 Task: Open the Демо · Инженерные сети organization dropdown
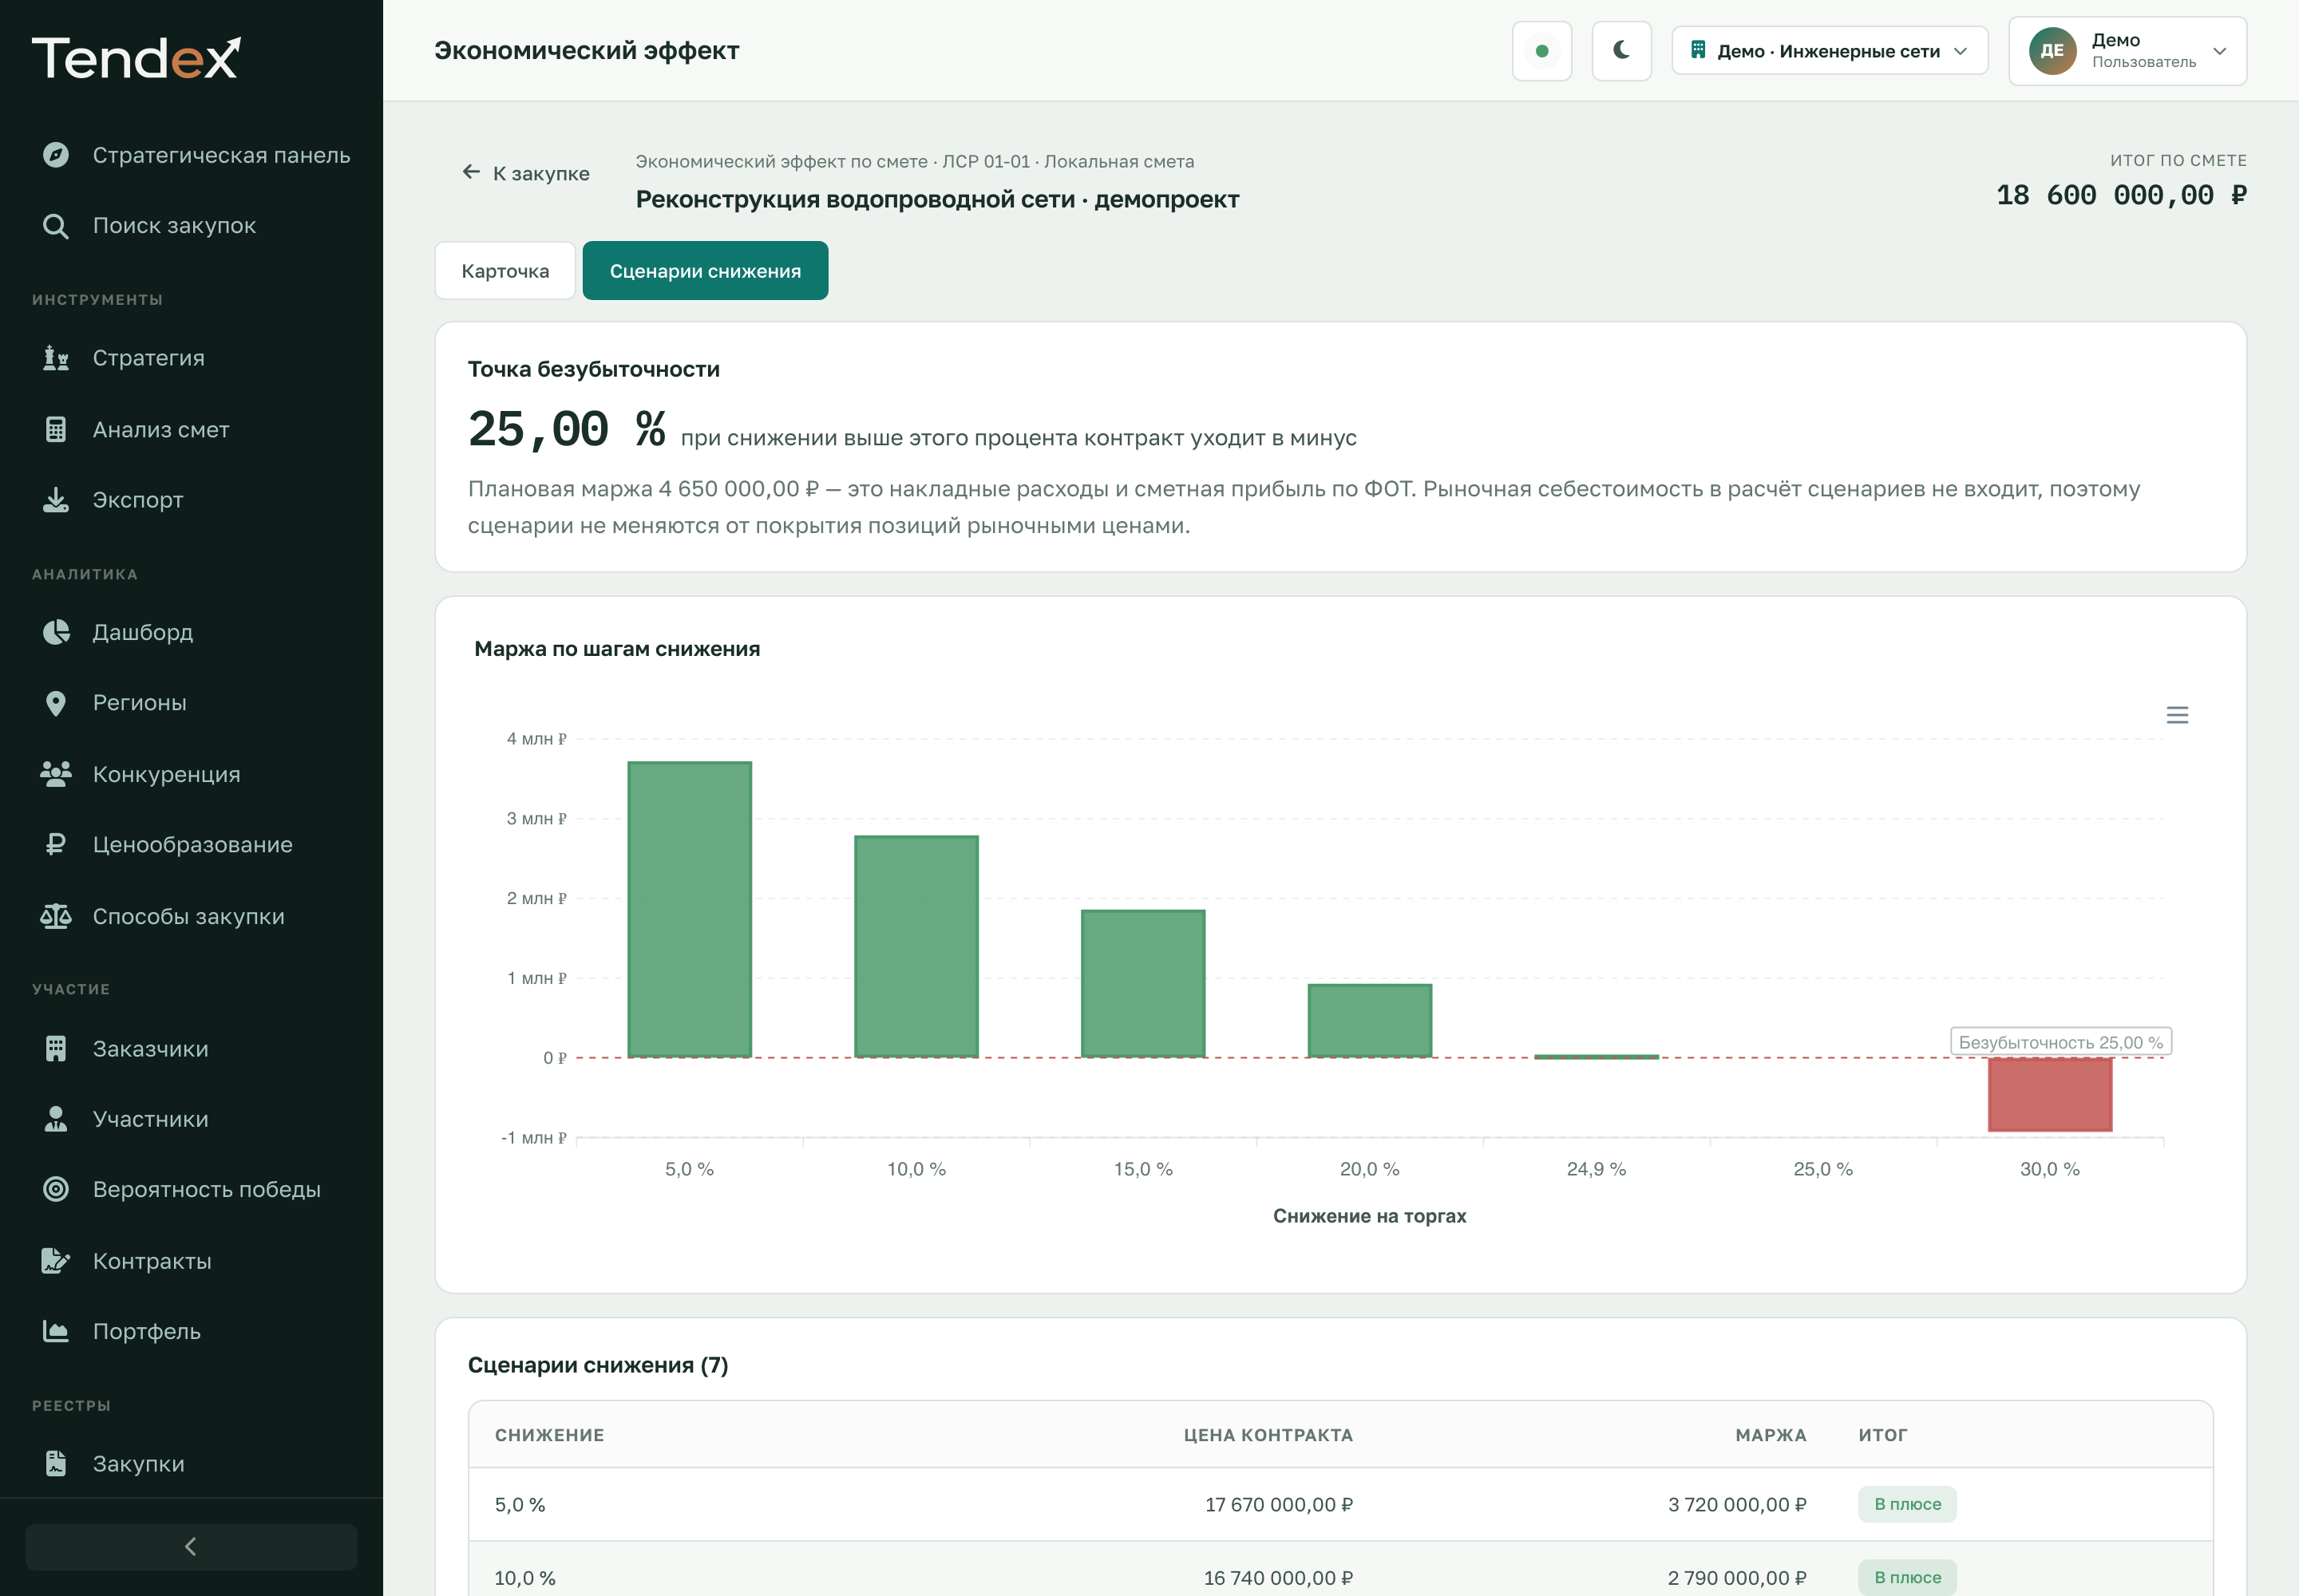pyautogui.click(x=1829, y=51)
